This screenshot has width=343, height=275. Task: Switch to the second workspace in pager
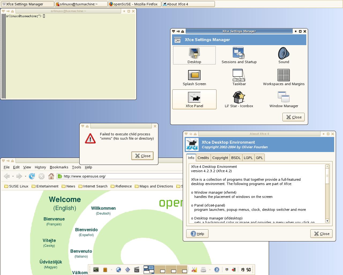[x=160, y=270]
